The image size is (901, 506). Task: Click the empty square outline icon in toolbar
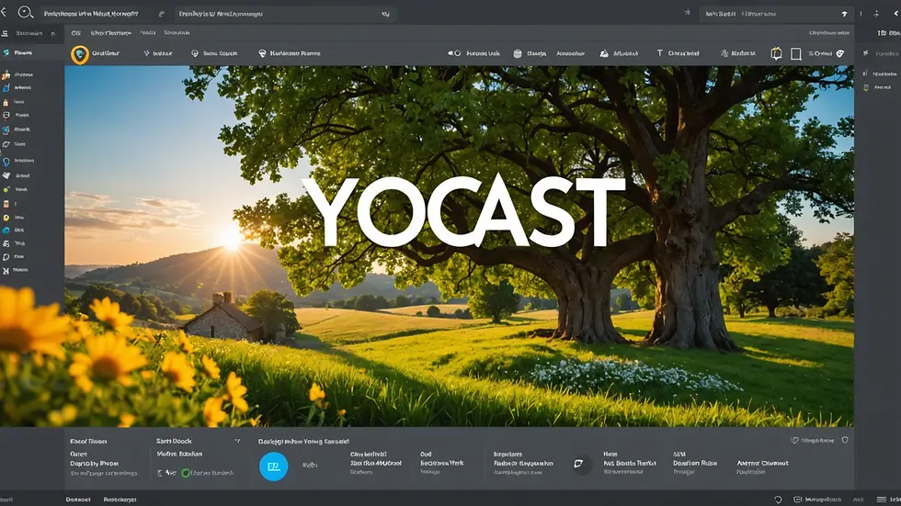[796, 54]
